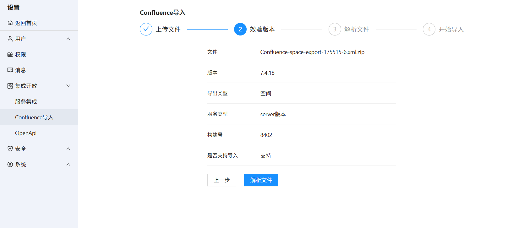
Task: Click the blue 解析文件 button
Action: [261, 180]
